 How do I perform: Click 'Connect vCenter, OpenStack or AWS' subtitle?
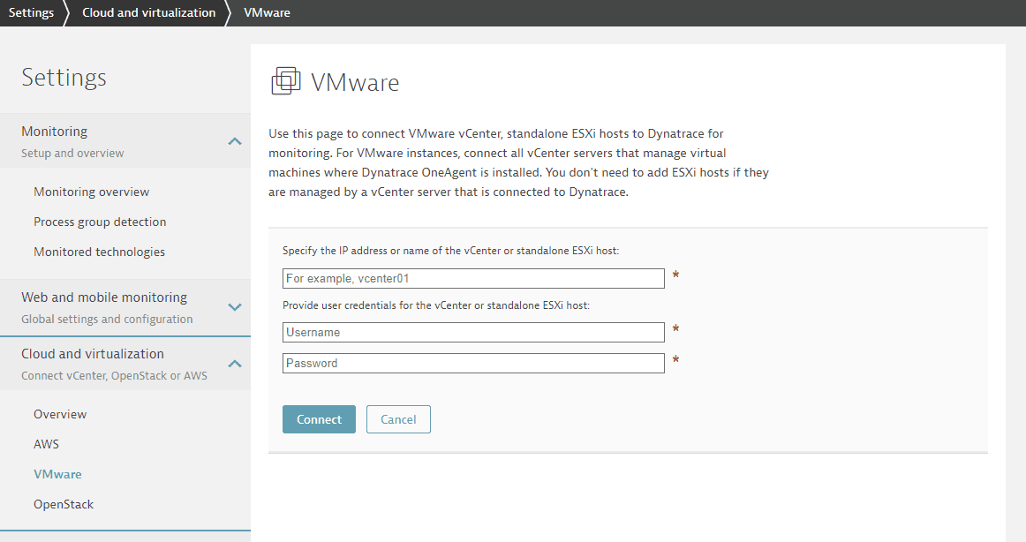pyautogui.click(x=115, y=376)
